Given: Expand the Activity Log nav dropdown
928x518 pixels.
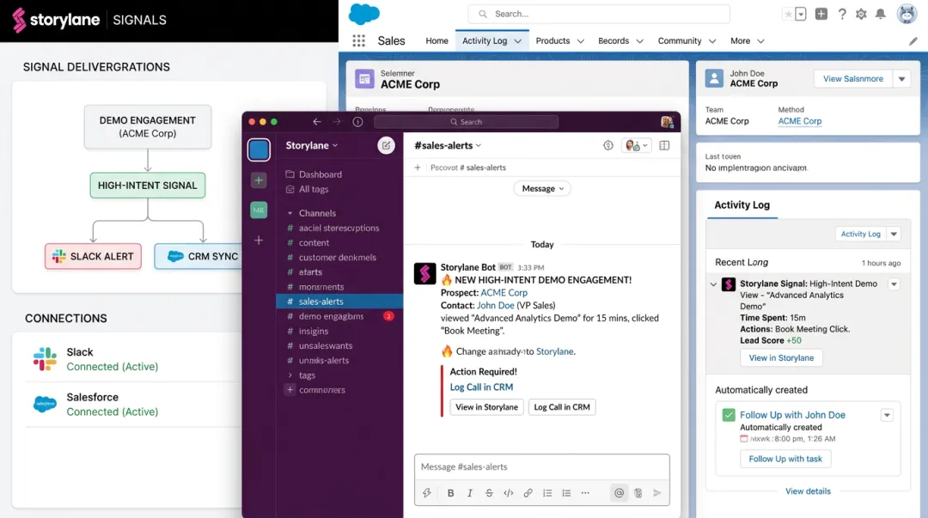Looking at the screenshot, I should point(518,41).
